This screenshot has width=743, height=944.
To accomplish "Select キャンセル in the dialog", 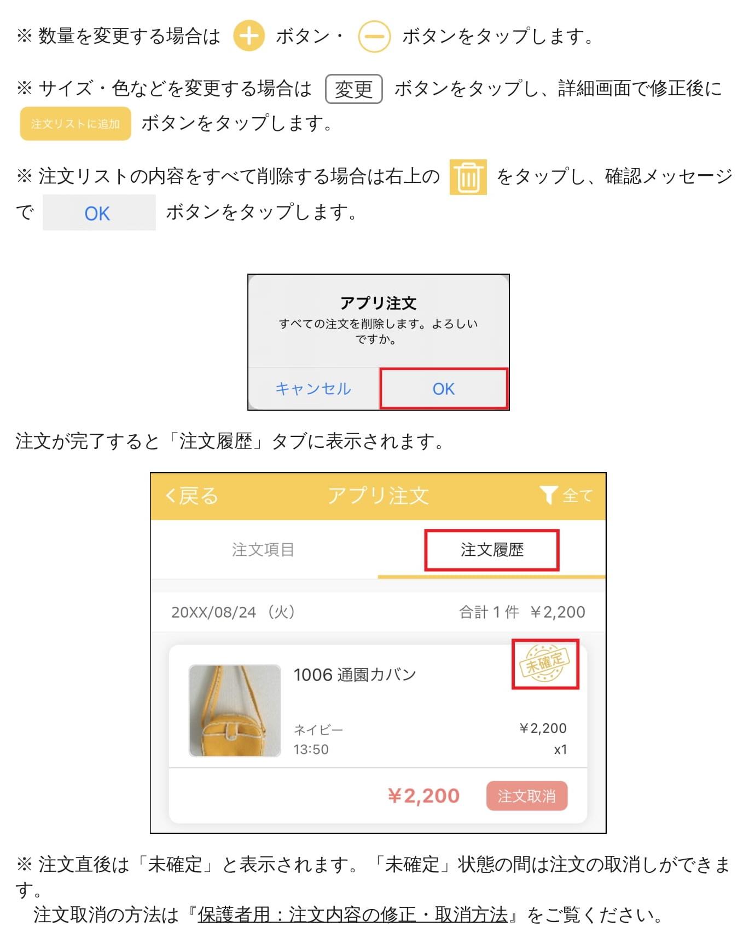I will [314, 388].
